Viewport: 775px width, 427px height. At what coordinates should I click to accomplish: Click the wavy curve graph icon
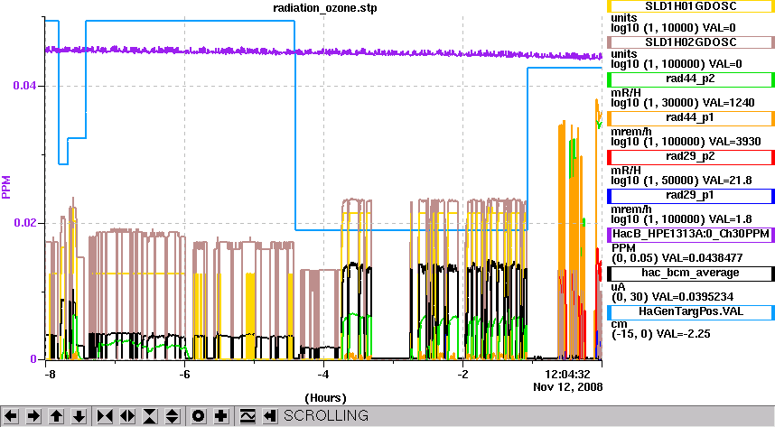(x=247, y=416)
